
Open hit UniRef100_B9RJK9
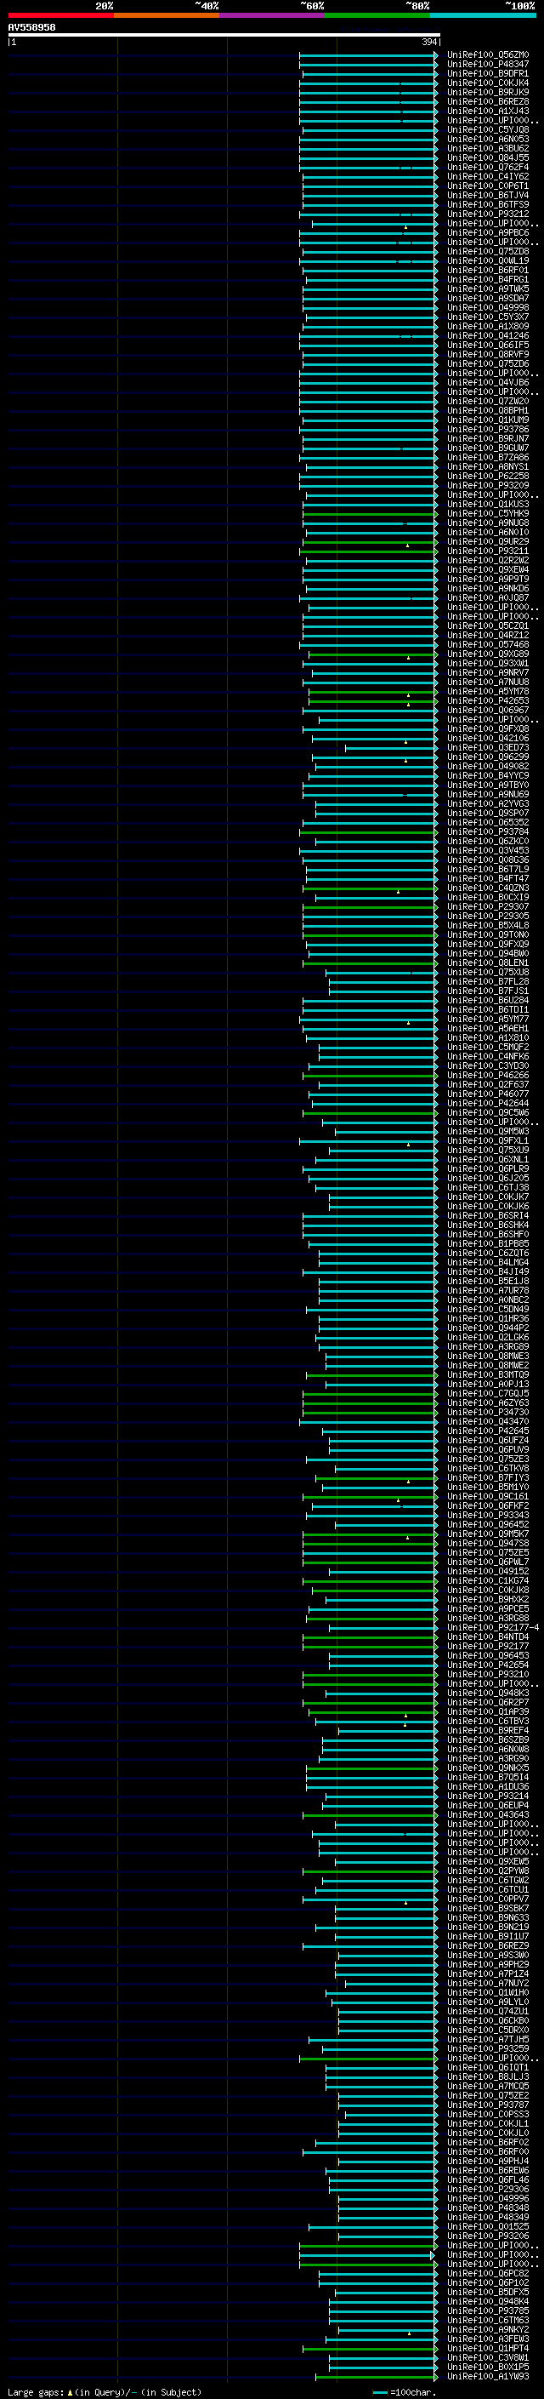click(x=488, y=92)
